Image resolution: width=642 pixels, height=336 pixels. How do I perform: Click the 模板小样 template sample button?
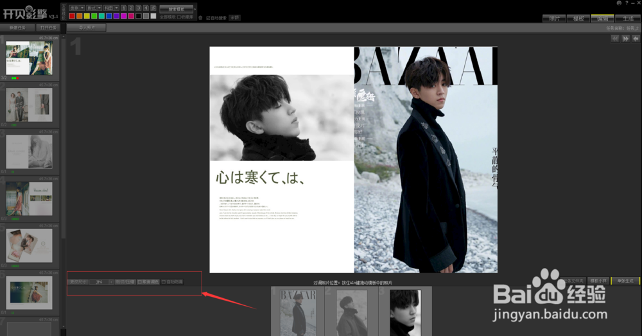pos(598,281)
